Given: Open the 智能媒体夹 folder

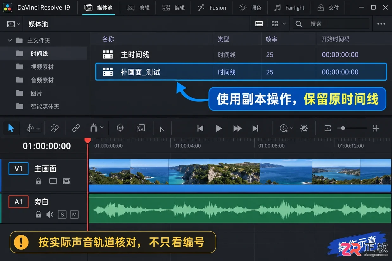Looking at the screenshot, I should pos(45,107).
